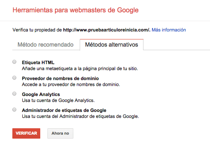Viewport: 210px width, 145px height.
Task: Open the Más información link
Action: click(169, 30)
